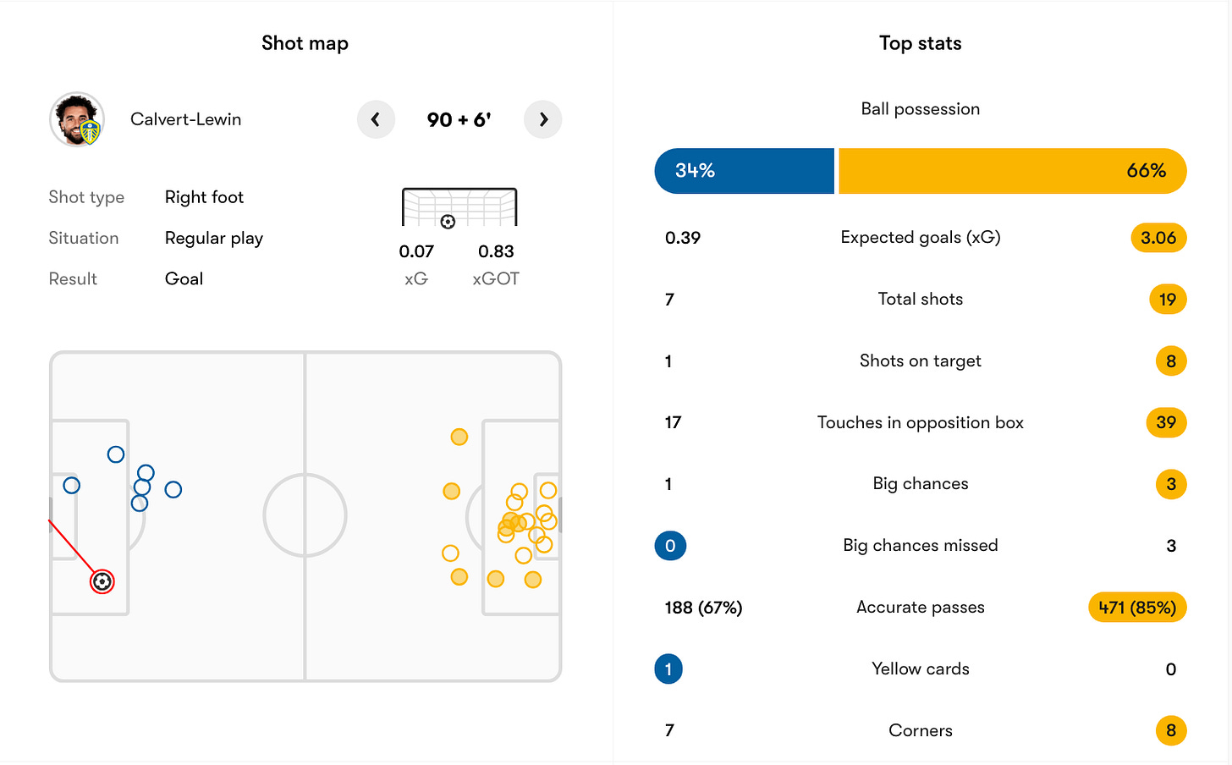Select the blue shot farthest from goal
1232x765 pixels.
click(x=173, y=489)
